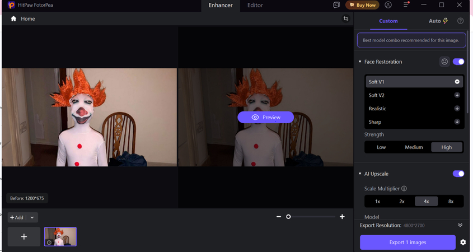Image resolution: width=473 pixels, height=252 pixels.
Task: Open the user account icon
Action: point(388,5)
